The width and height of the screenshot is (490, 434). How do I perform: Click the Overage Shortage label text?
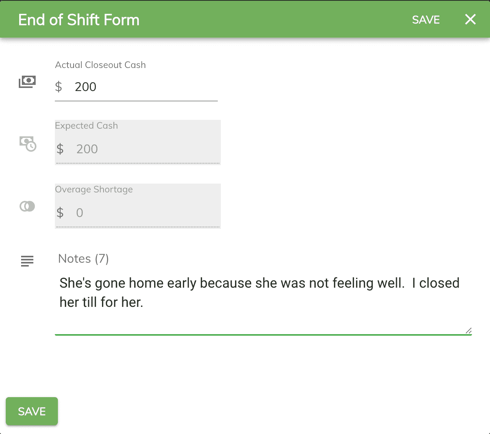(x=94, y=189)
